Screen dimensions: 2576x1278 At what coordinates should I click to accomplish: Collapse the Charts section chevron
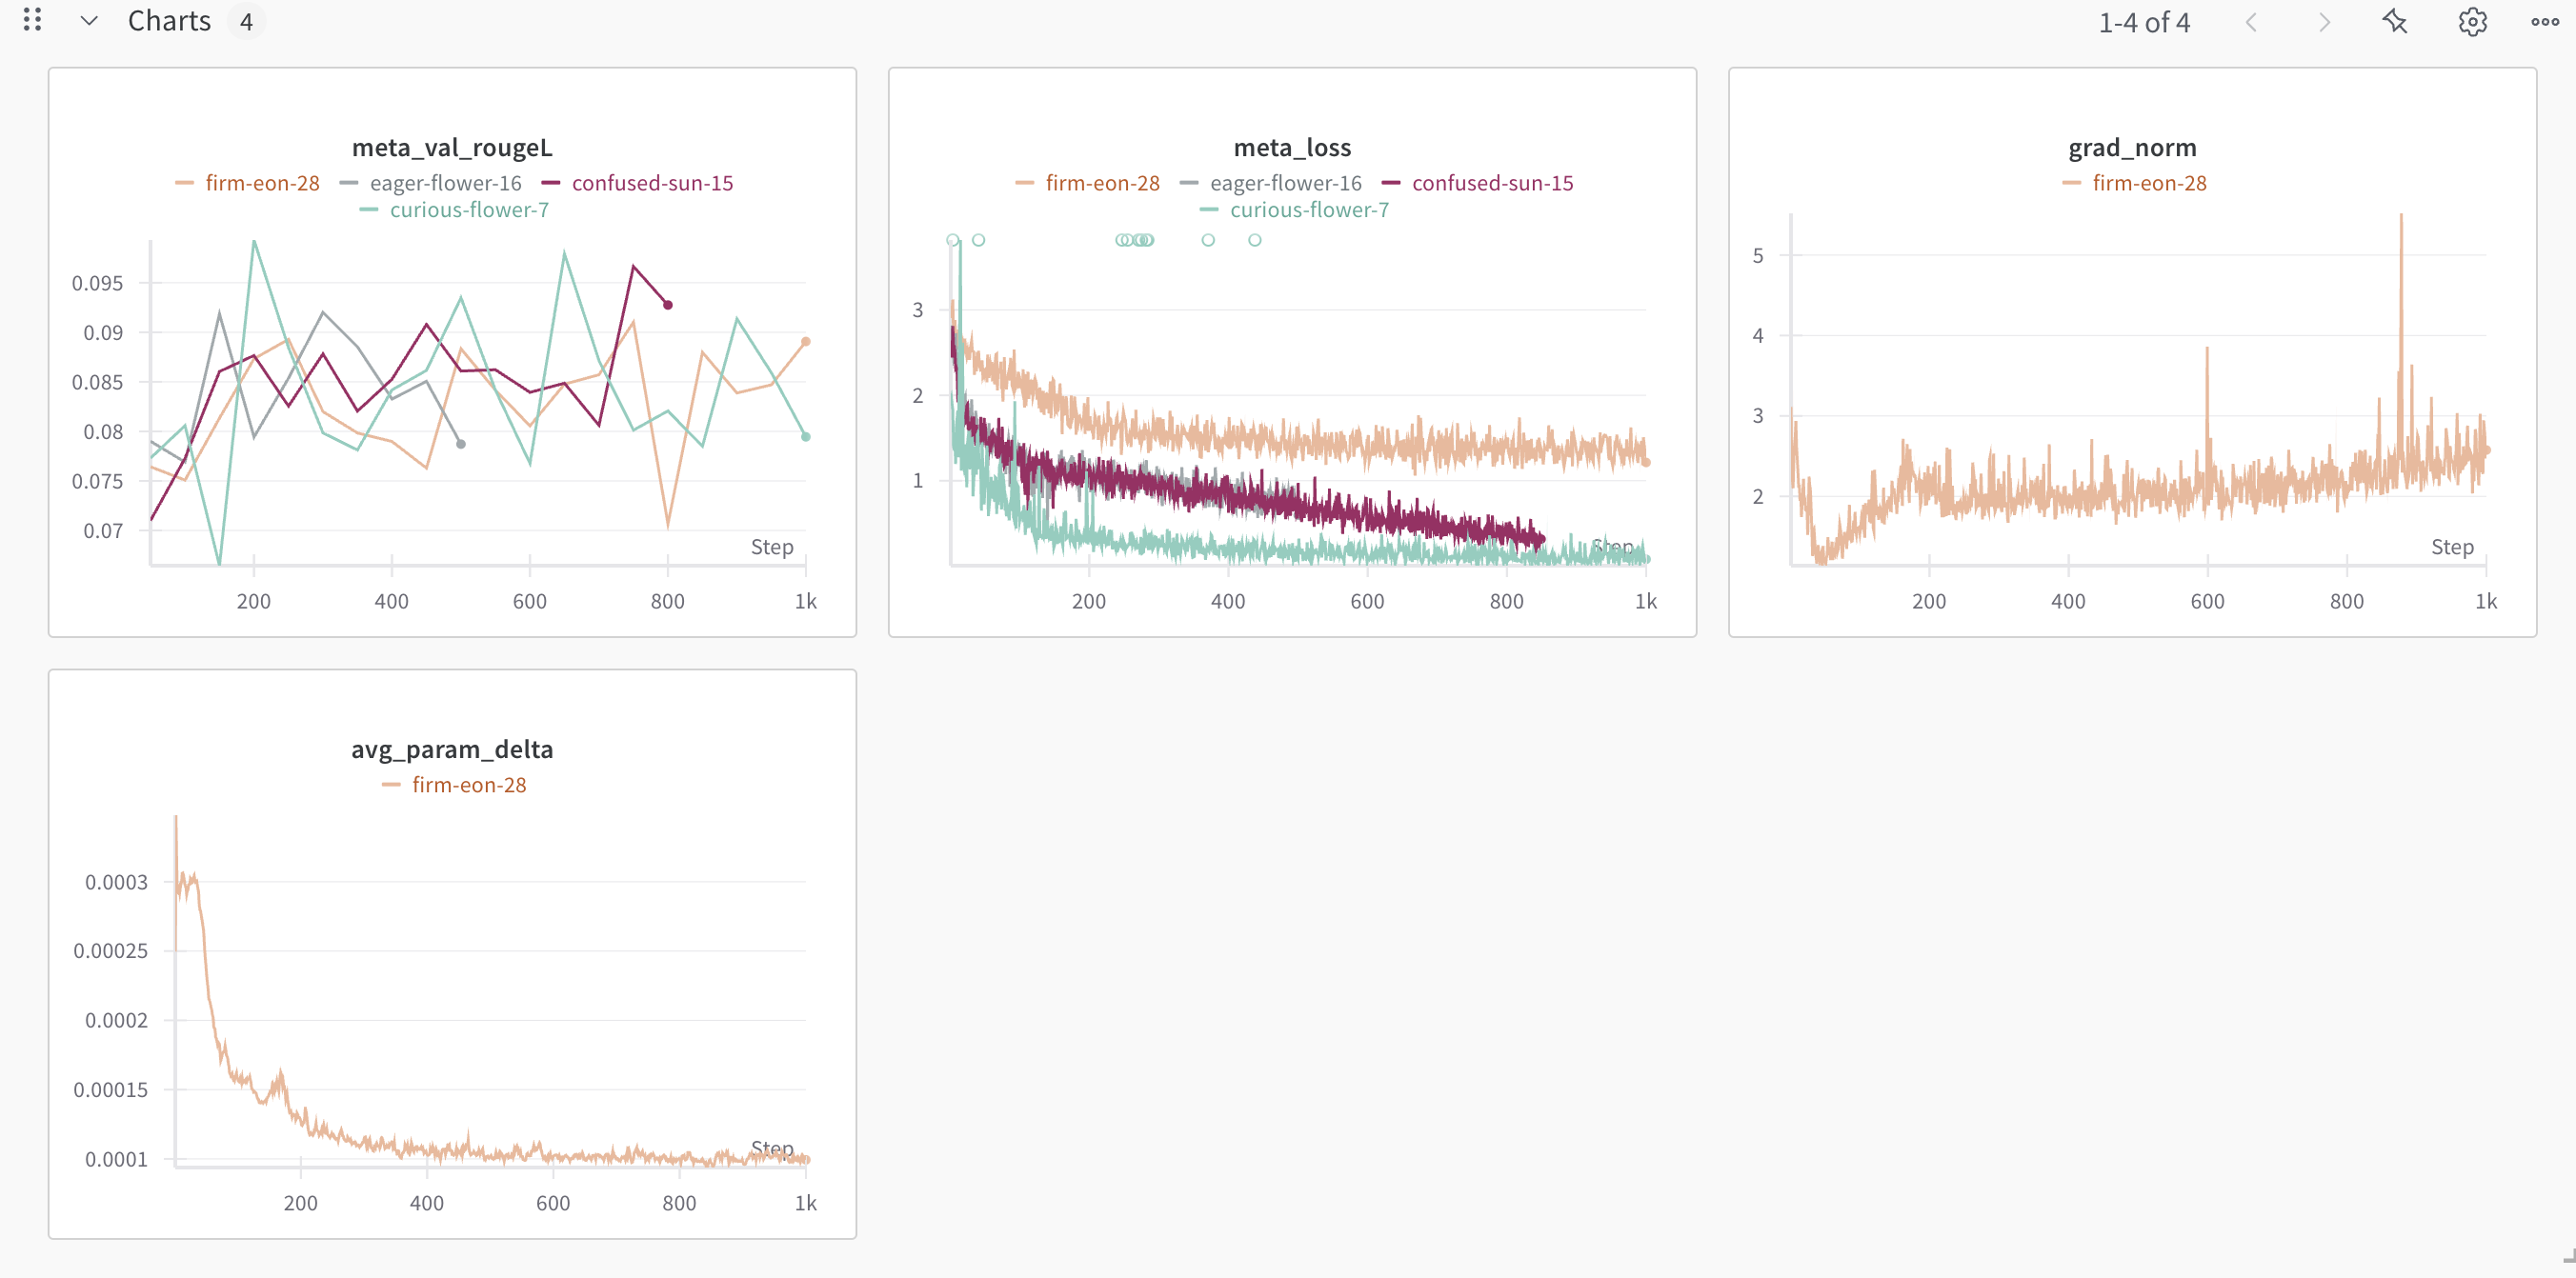(x=89, y=21)
